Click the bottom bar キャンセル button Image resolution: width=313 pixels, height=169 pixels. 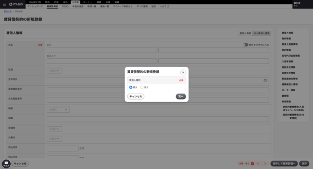pyautogui.click(x=20, y=163)
